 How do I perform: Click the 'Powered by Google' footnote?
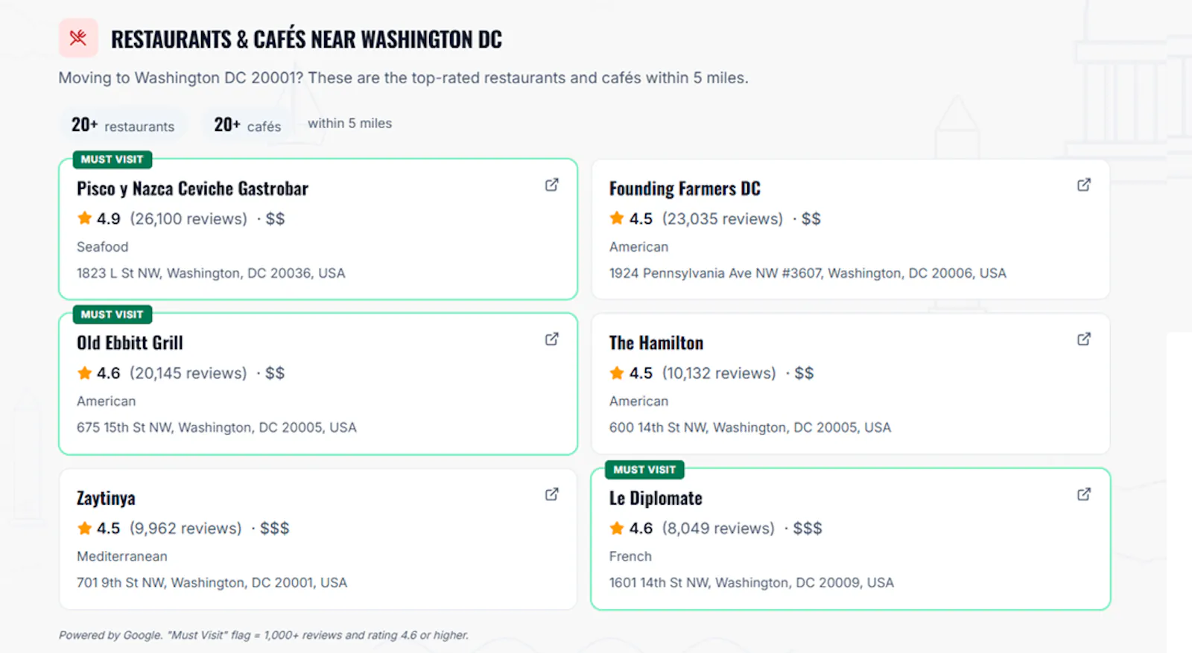[264, 635]
